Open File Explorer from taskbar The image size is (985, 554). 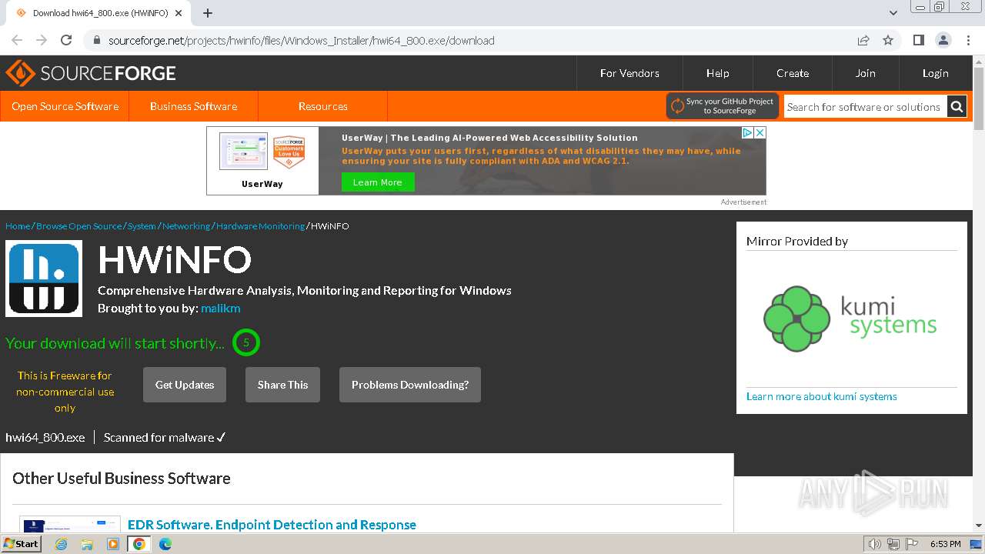87,544
